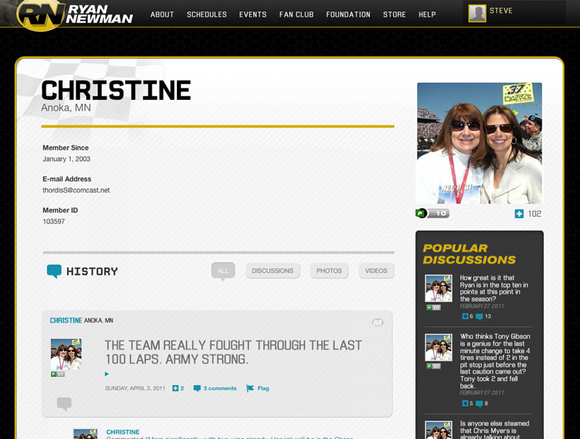Select the Discussions history filter tab
The width and height of the screenshot is (580, 439).
(x=272, y=270)
